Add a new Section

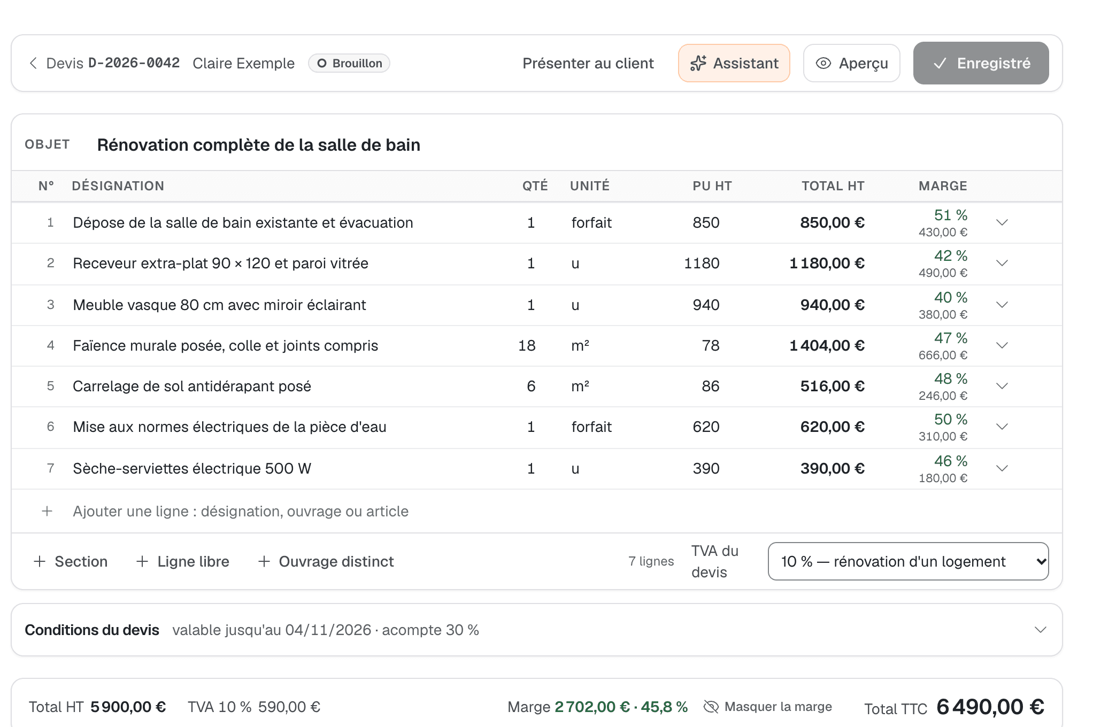tap(70, 561)
